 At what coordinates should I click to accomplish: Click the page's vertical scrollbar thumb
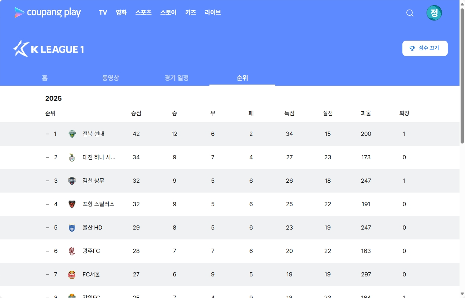[x=462, y=75]
